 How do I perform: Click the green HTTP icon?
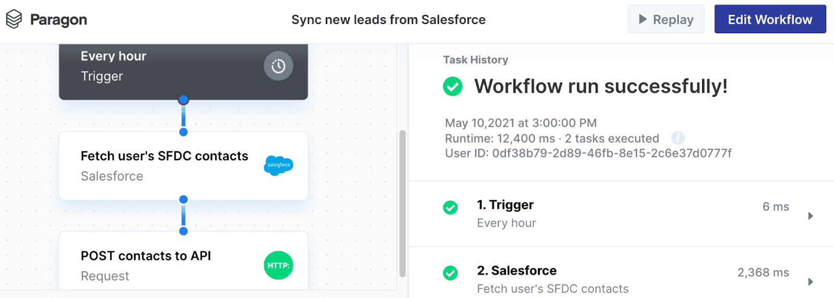[x=278, y=265]
